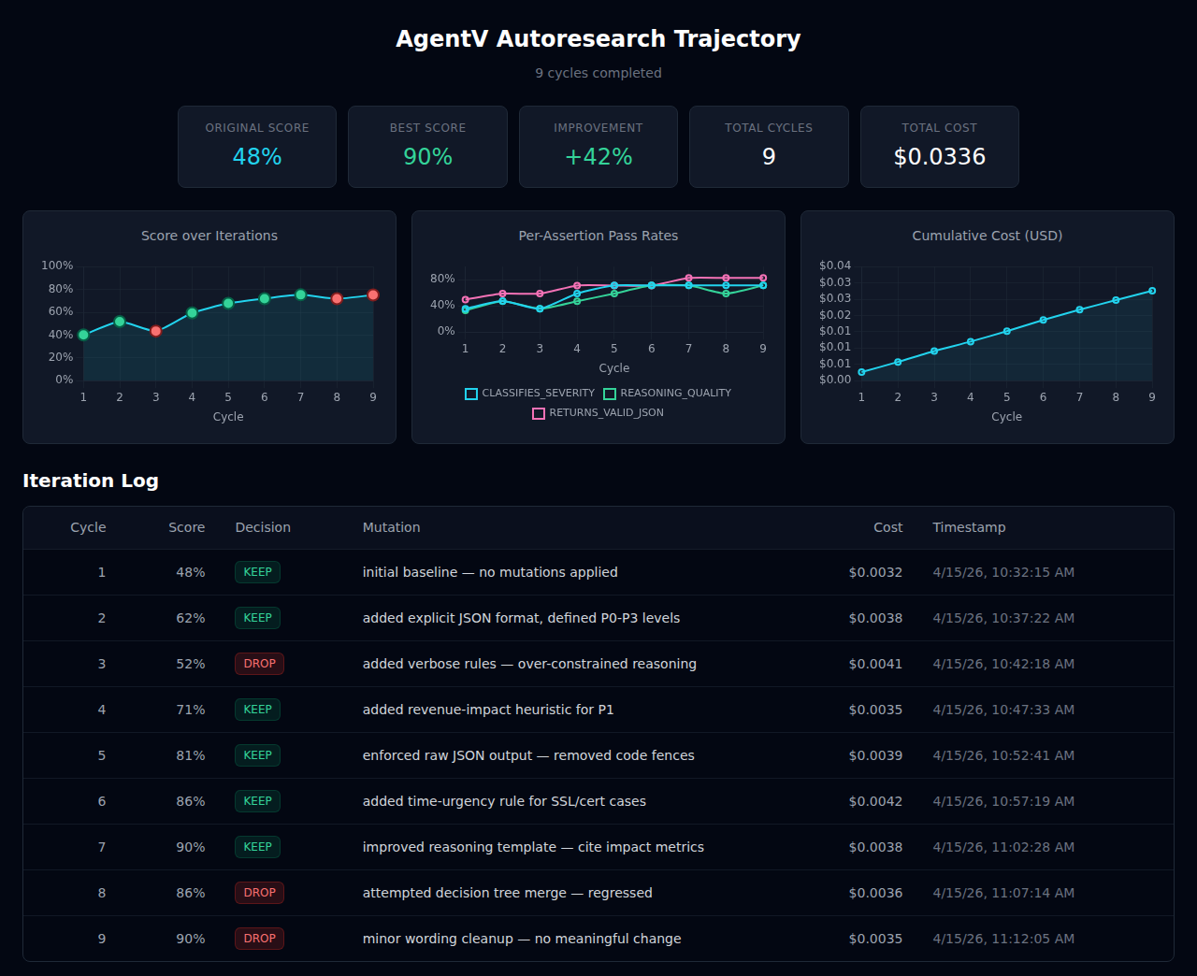Click the KEEP badge in cycle 1 row
1197x976 pixels.
point(257,572)
